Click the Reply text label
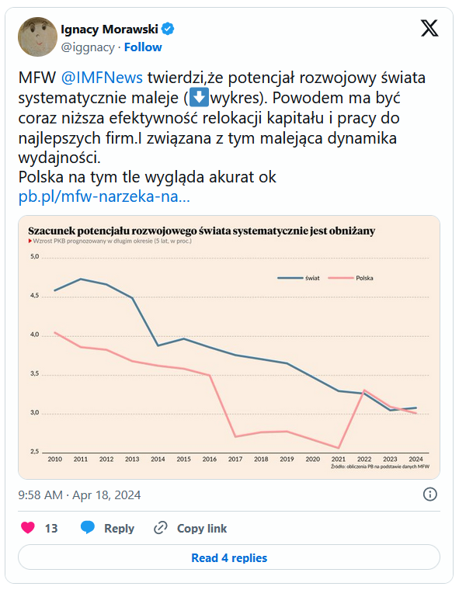 coord(119,529)
